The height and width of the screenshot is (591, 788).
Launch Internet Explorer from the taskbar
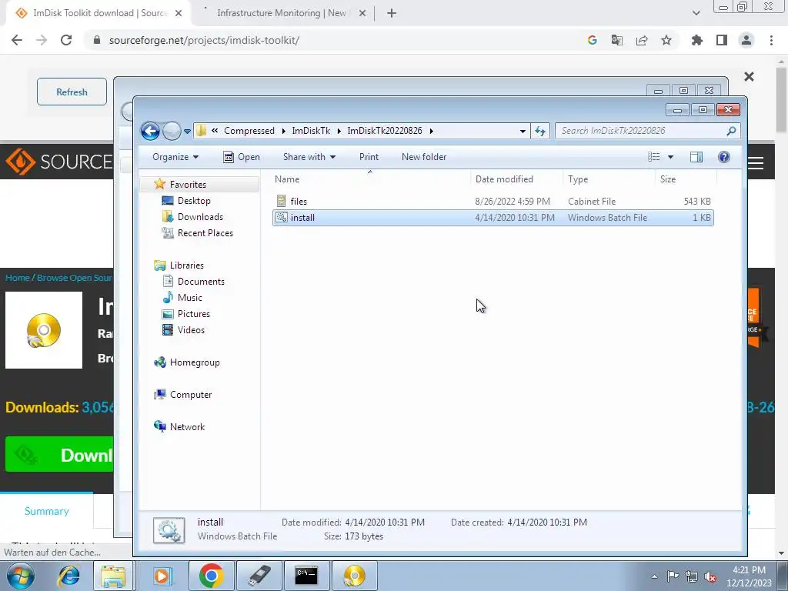click(68, 576)
